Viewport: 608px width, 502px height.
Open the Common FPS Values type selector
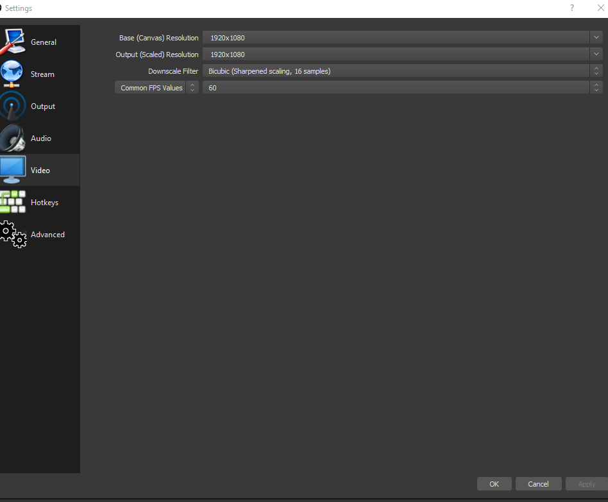tap(156, 88)
